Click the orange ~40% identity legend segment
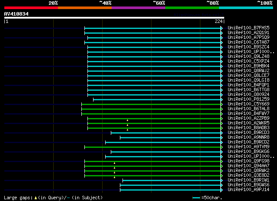Image resolution: width=277 pixels, height=201 pixels. click(x=85, y=8)
